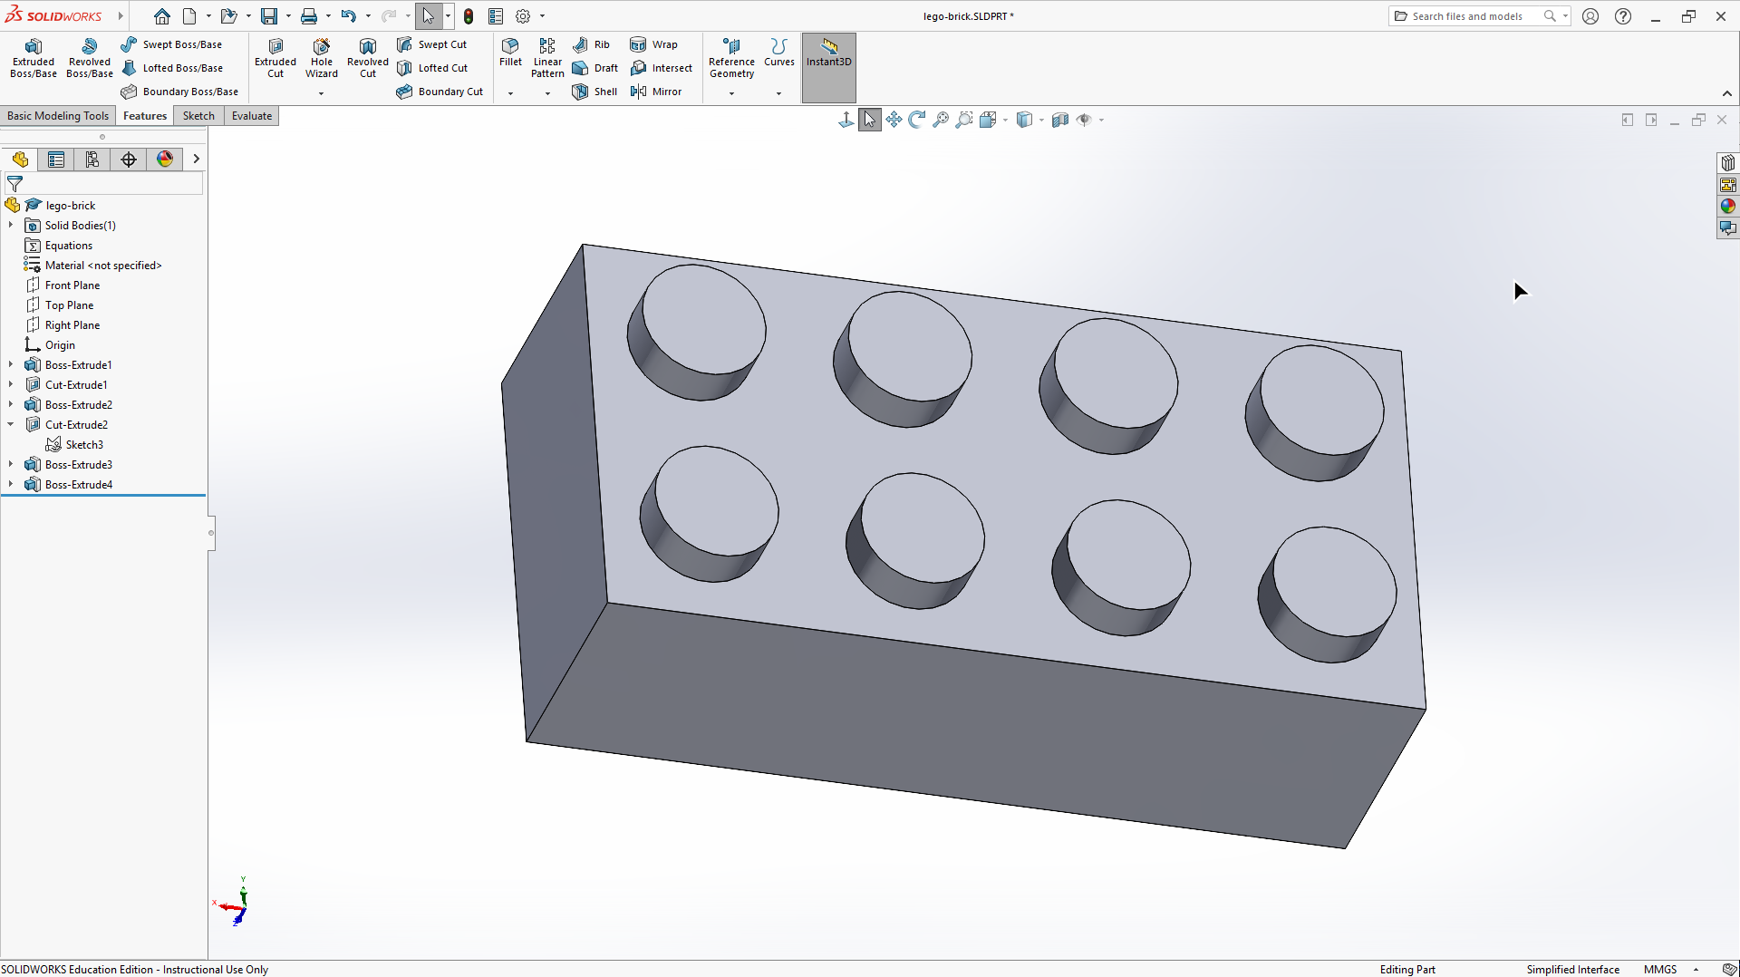1740x977 pixels.
Task: Open the Extruded Cut tool
Action: click(275, 58)
